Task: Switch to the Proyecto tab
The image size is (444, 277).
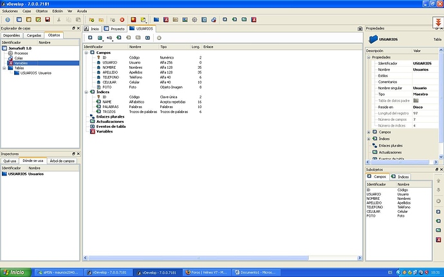Action: 116,29
